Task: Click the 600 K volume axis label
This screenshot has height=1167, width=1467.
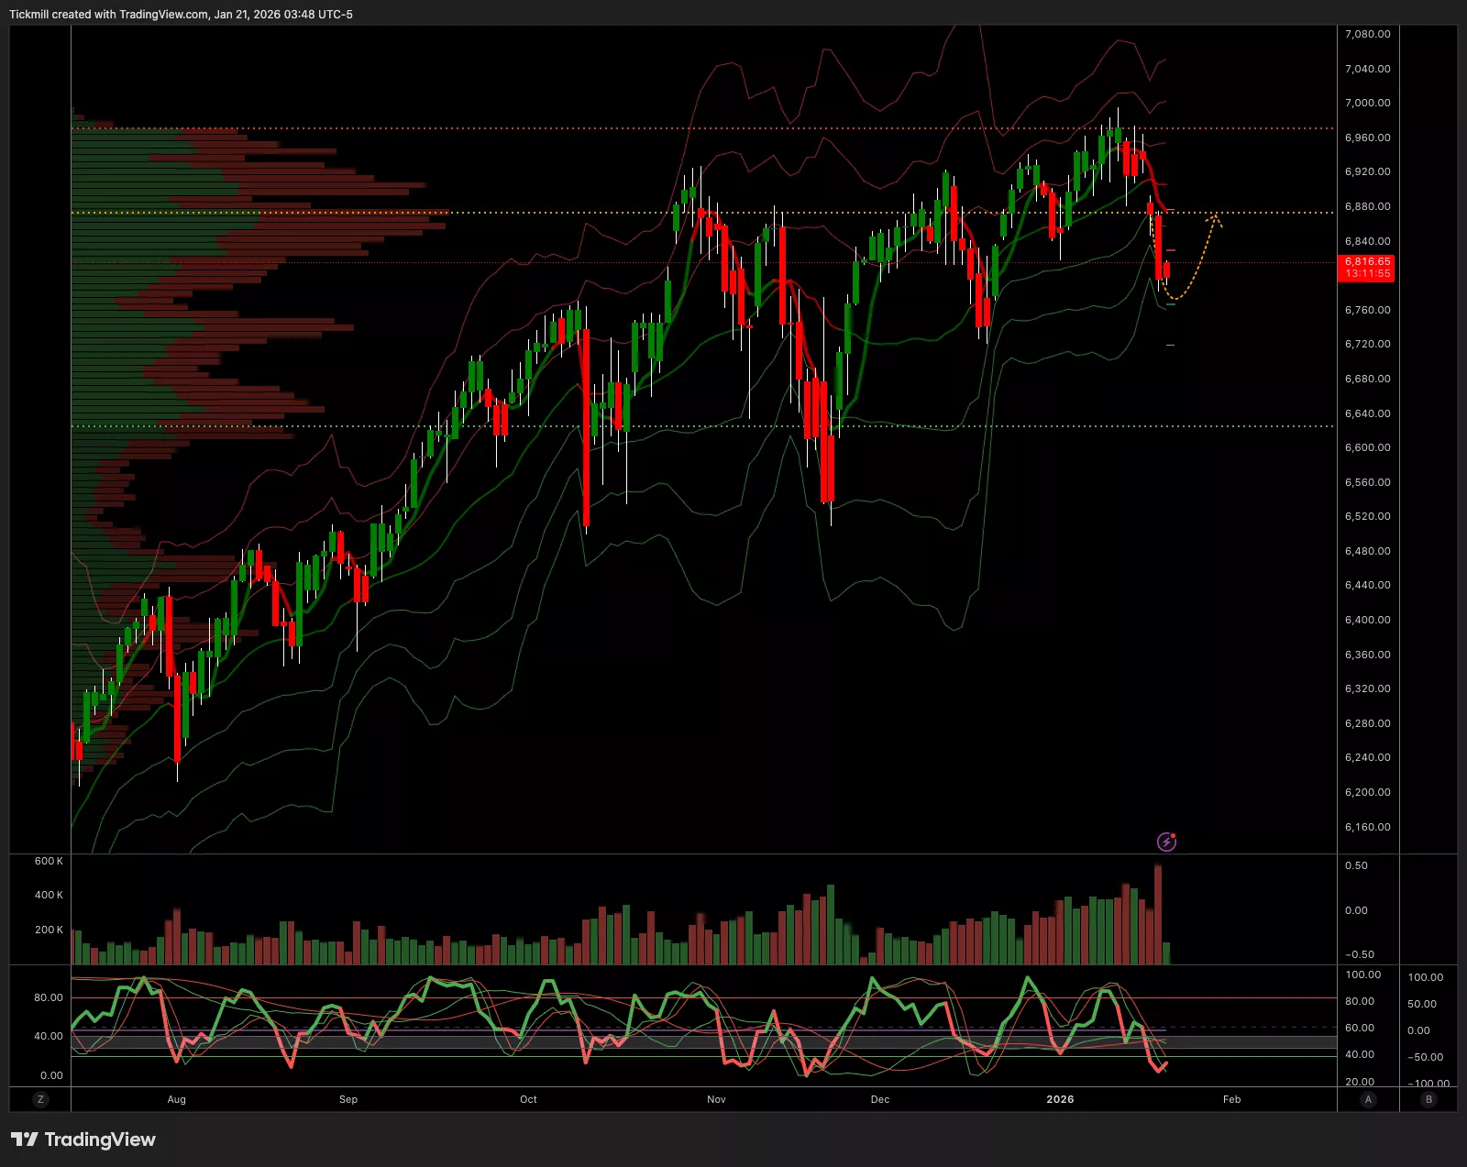Action: 49,861
